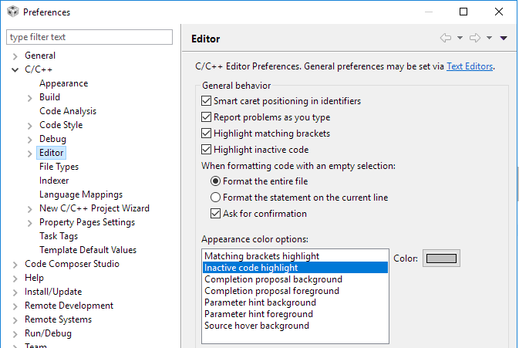Go to Task Tags preferences

pos(59,236)
